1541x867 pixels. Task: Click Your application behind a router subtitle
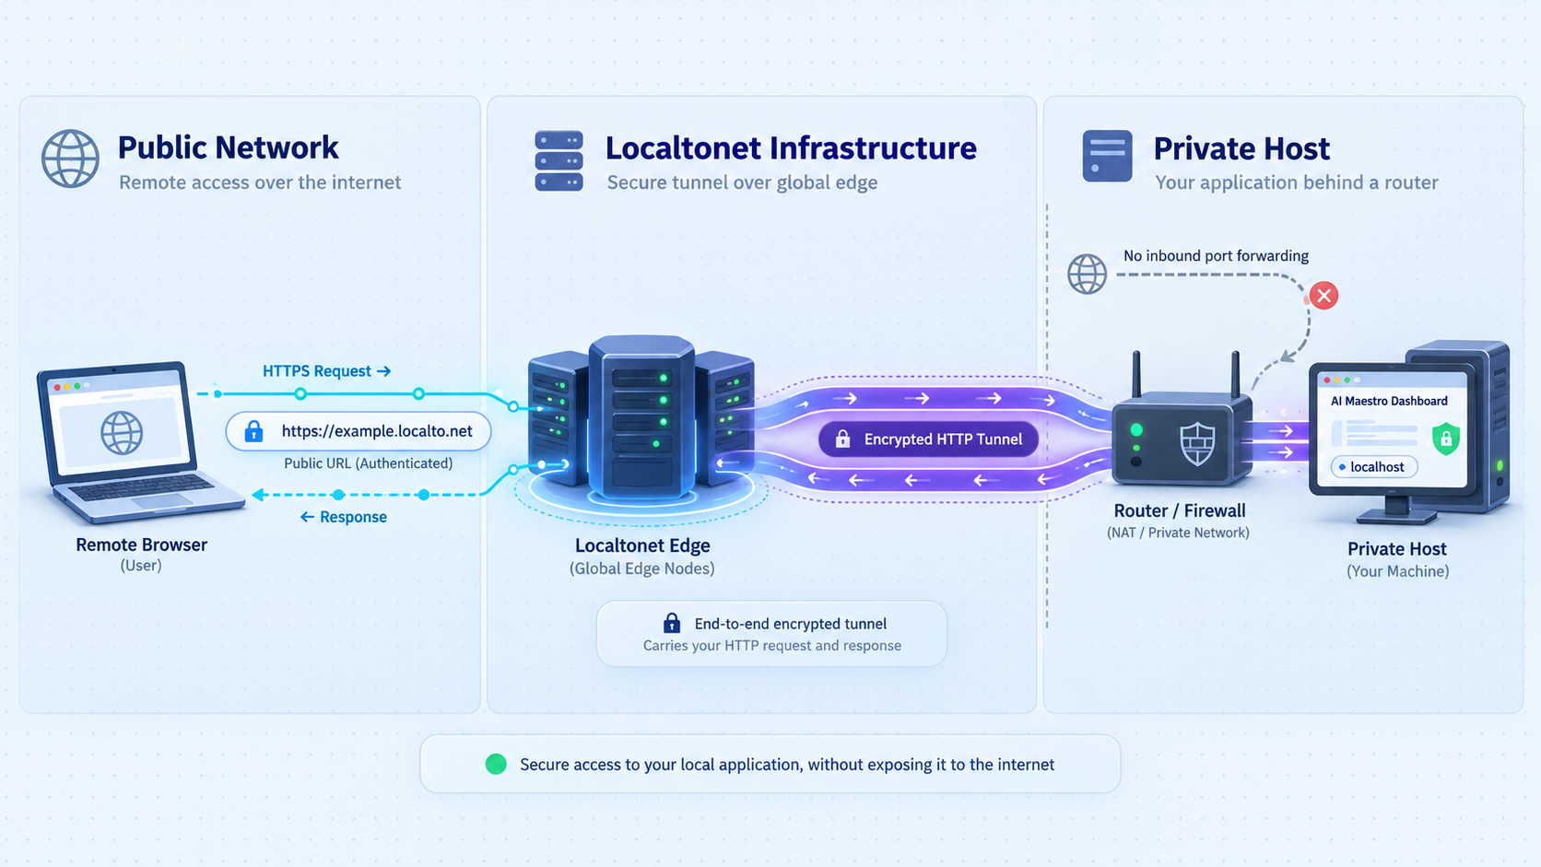point(1297,182)
